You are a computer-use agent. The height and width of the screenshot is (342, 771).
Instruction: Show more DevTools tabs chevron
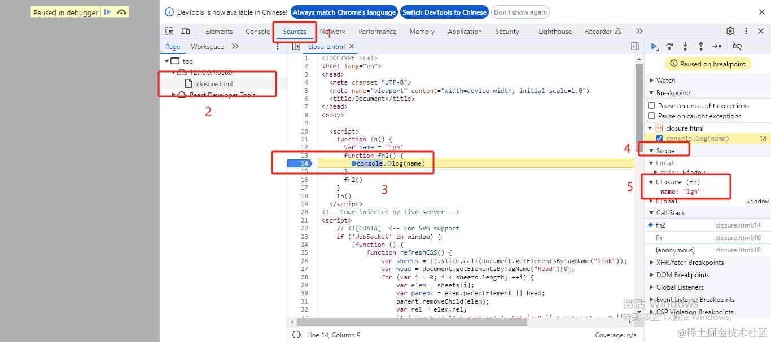639,31
